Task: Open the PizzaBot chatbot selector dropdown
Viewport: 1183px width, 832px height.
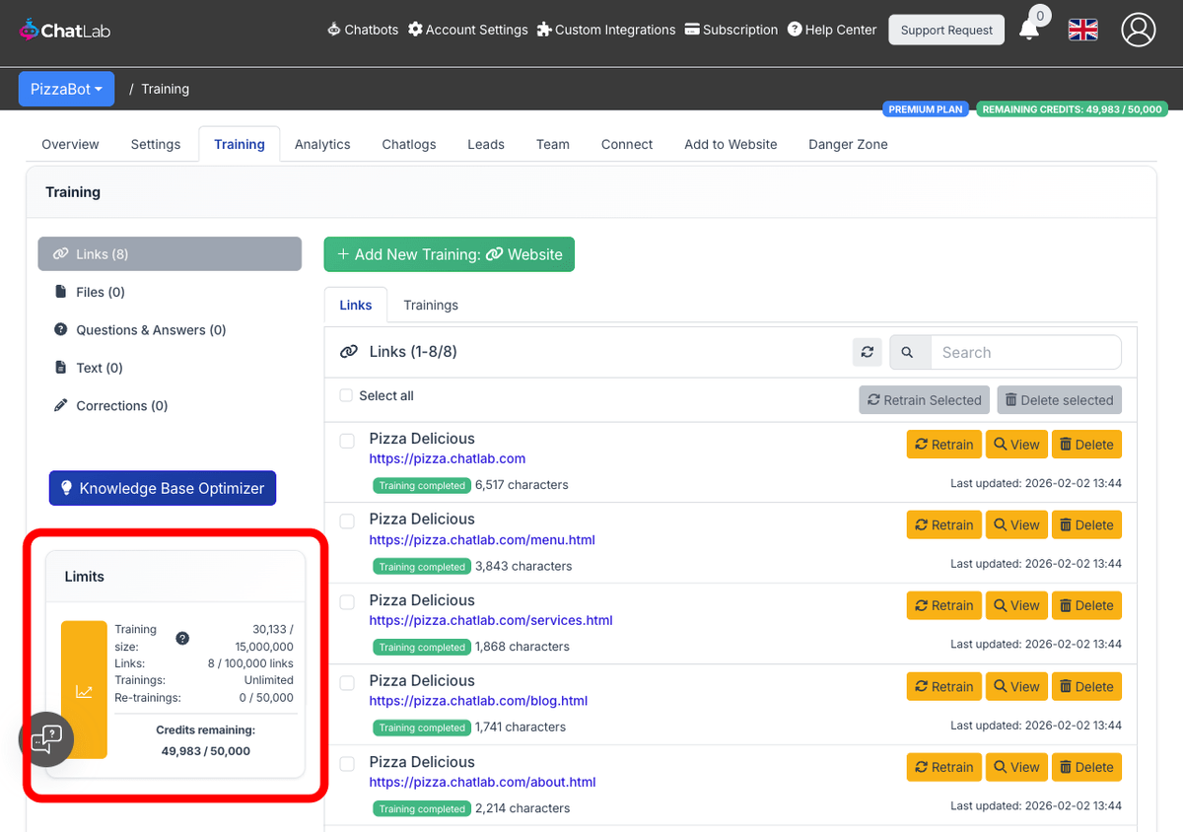Action: 66,89
